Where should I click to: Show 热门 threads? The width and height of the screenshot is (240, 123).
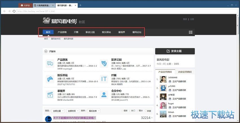pos(133,111)
